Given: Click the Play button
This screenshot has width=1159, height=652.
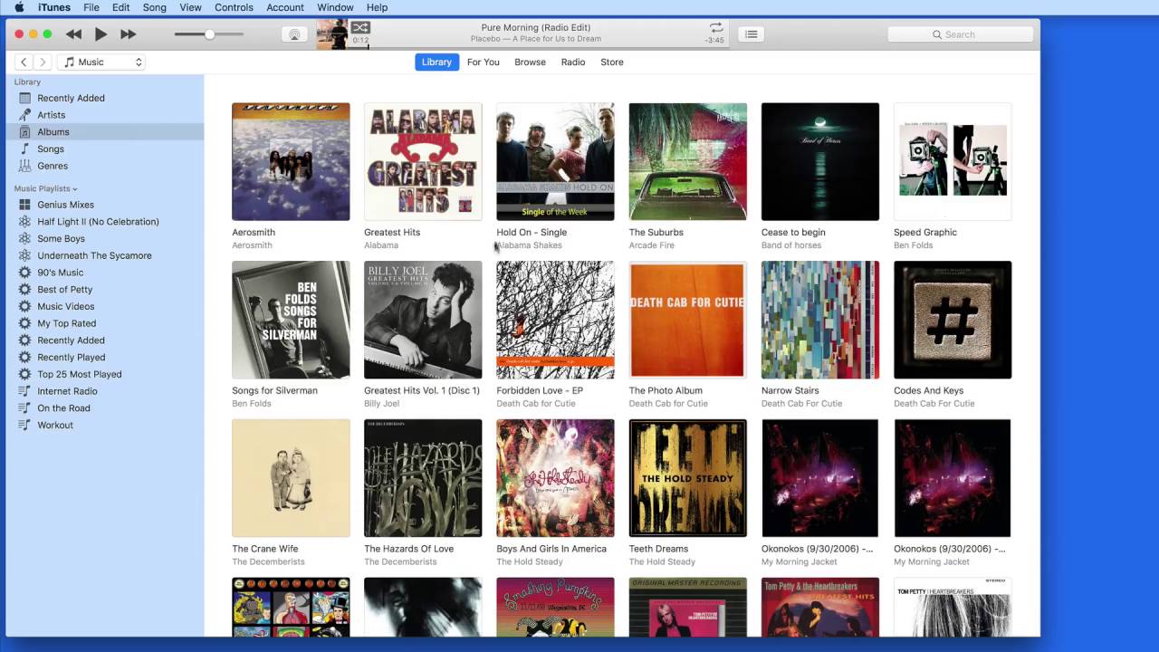Looking at the screenshot, I should click(x=101, y=34).
